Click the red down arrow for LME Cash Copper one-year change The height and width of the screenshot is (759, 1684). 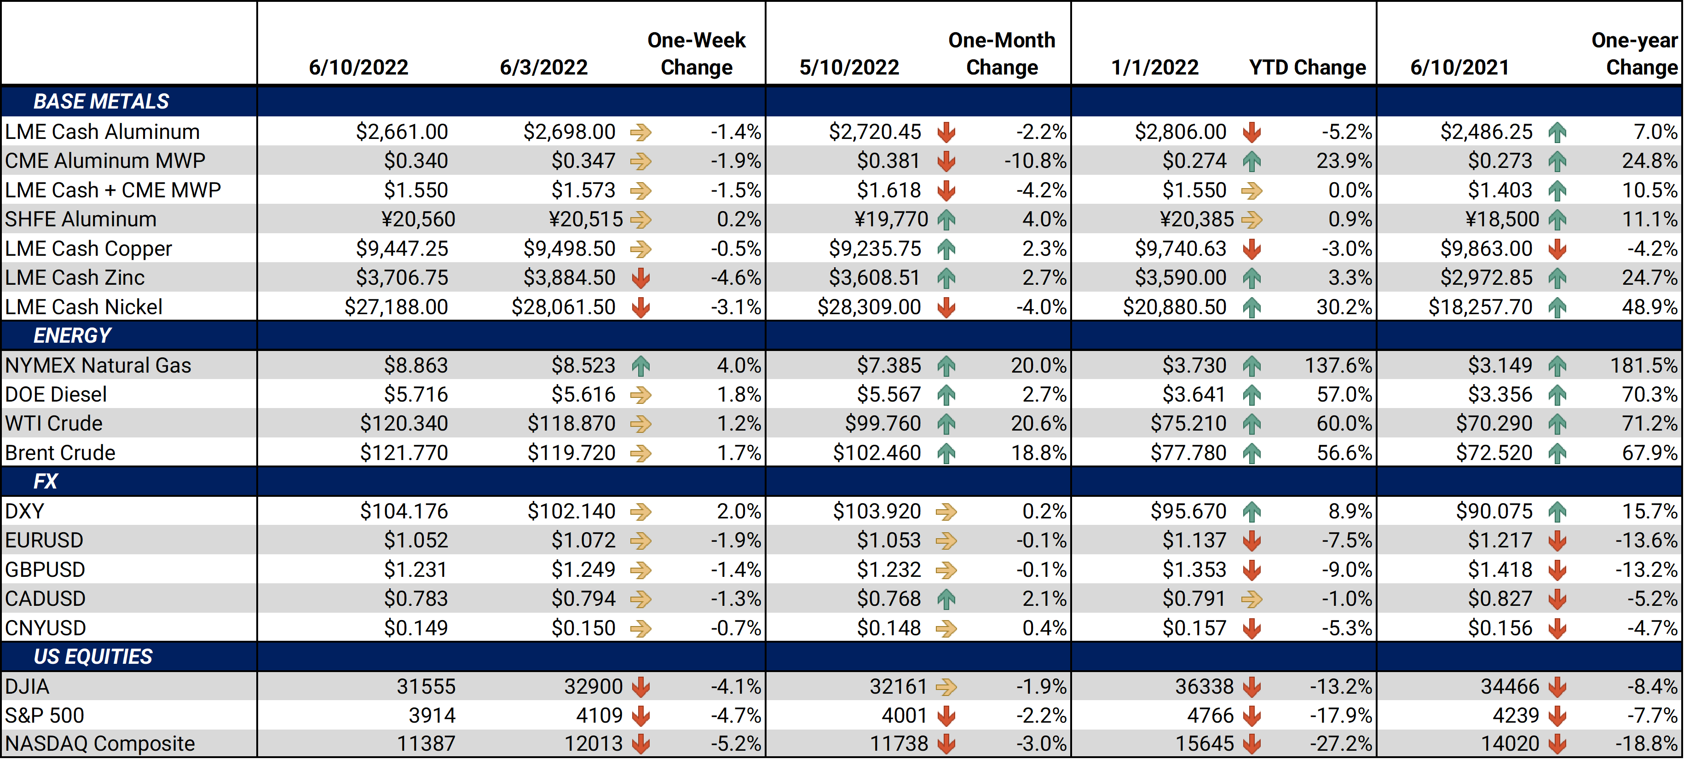pyautogui.click(x=1557, y=249)
